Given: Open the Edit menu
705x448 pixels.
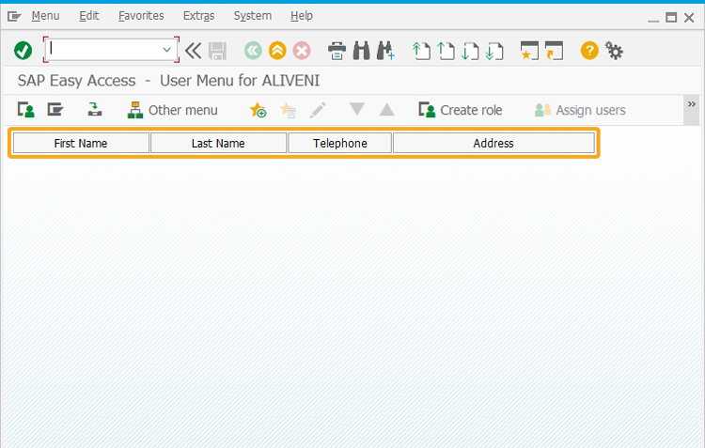Looking at the screenshot, I should pyautogui.click(x=89, y=16).
